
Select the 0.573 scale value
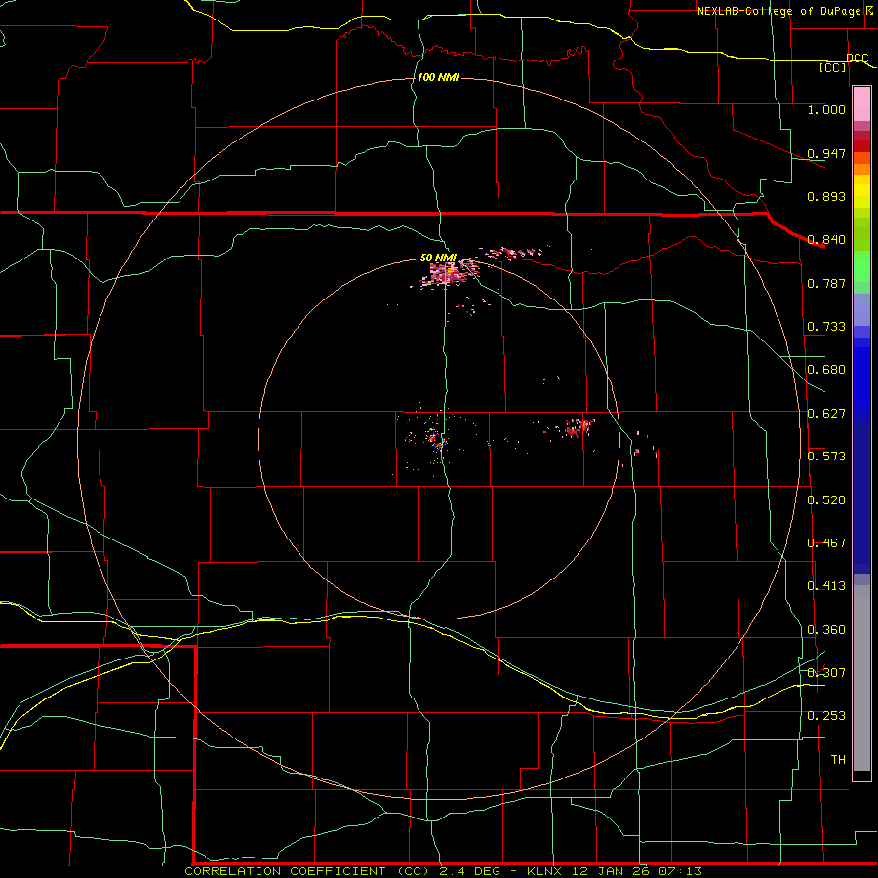tap(826, 457)
